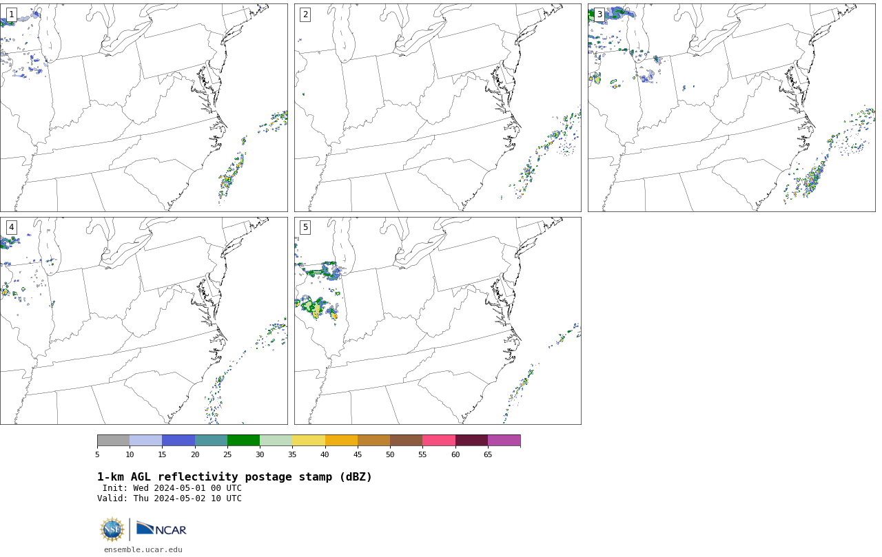Click the gray 5-10 dBZ color swatch
The image size is (882, 557).
click(x=113, y=441)
